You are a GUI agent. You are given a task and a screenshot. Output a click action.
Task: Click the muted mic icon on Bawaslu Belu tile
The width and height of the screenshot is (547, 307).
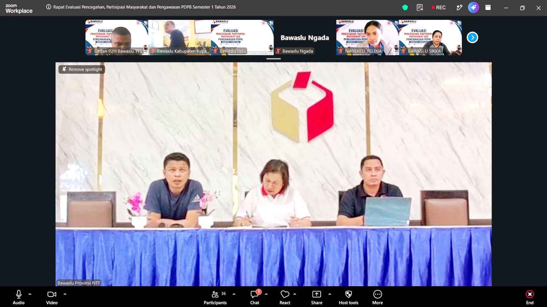coord(215,51)
